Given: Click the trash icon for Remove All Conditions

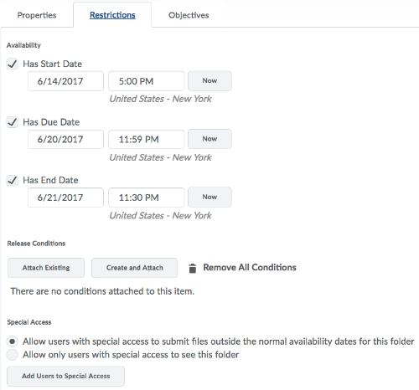Looking at the screenshot, I should click(192, 268).
